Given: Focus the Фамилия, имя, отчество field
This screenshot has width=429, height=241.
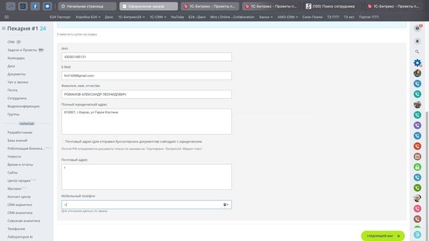Looking at the screenshot, I should pos(146,94).
